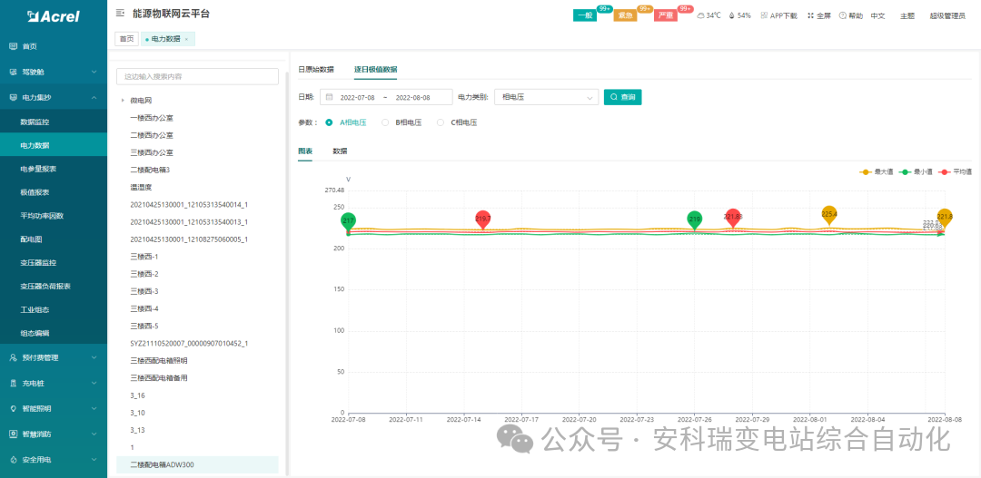Viewport: 981px width, 478px height.
Task: Click the 智能照明 light bulb icon
Action: point(13,409)
